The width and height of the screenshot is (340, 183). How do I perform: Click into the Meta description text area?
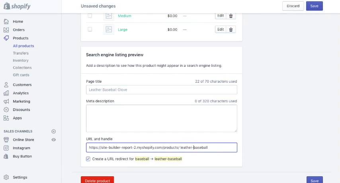coord(161,118)
